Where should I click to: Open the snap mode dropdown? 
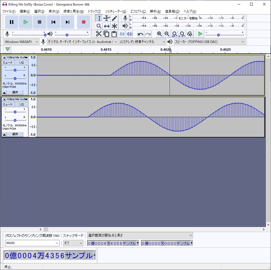(73, 243)
